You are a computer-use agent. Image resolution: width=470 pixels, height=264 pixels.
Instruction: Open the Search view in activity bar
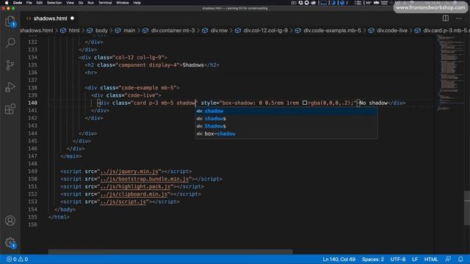tap(10, 43)
